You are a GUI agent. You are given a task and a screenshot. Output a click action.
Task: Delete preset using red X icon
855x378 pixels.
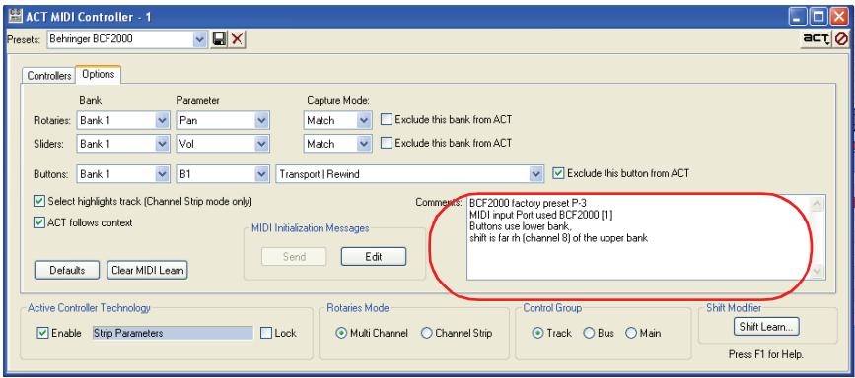click(237, 39)
